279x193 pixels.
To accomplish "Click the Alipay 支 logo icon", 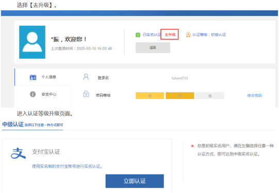I will coord(18,153).
